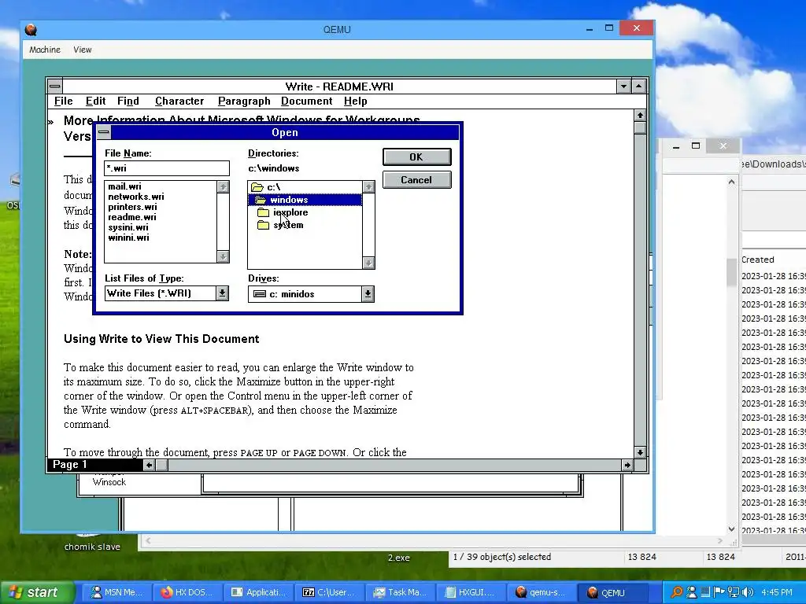Viewport: 806px width, 604px height.
Task: Click the File Name input field
Action: click(167, 168)
